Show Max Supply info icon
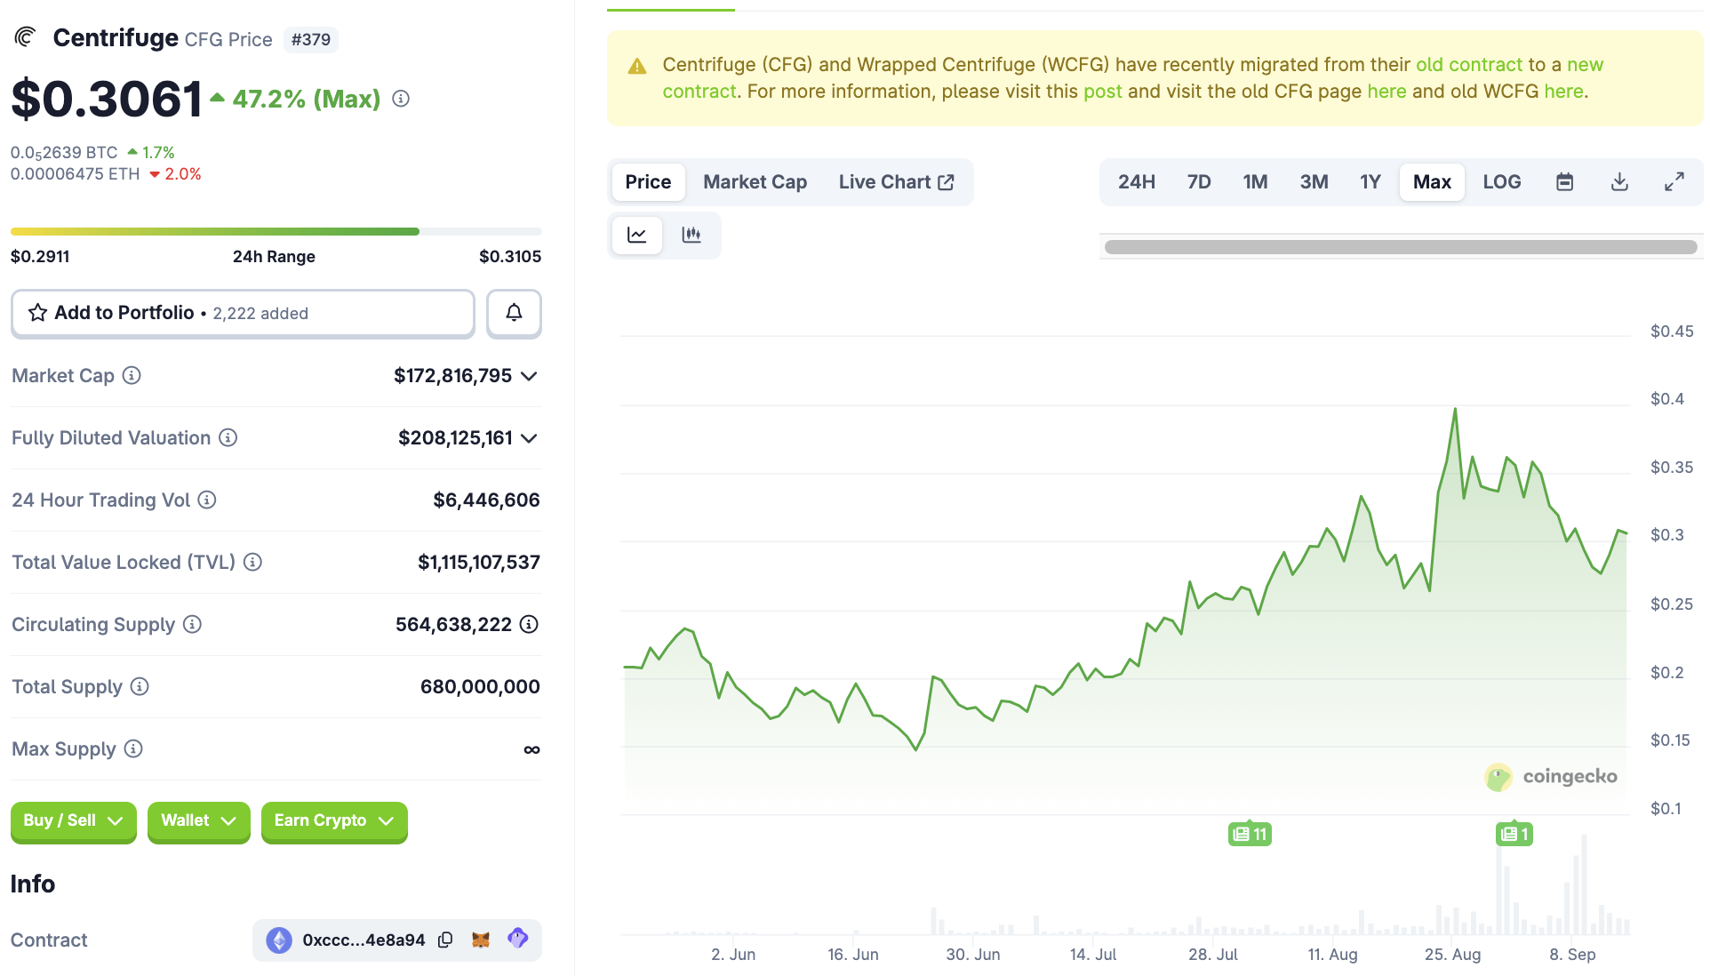This screenshot has height=976, width=1710. click(133, 748)
